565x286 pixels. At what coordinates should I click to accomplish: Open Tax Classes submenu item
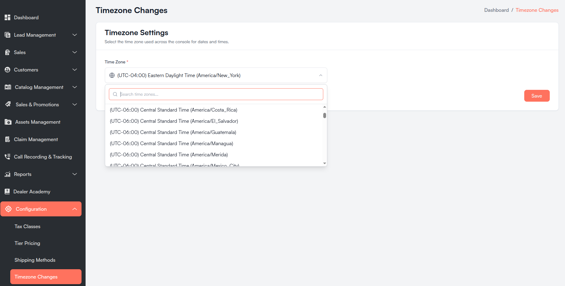coord(27,226)
